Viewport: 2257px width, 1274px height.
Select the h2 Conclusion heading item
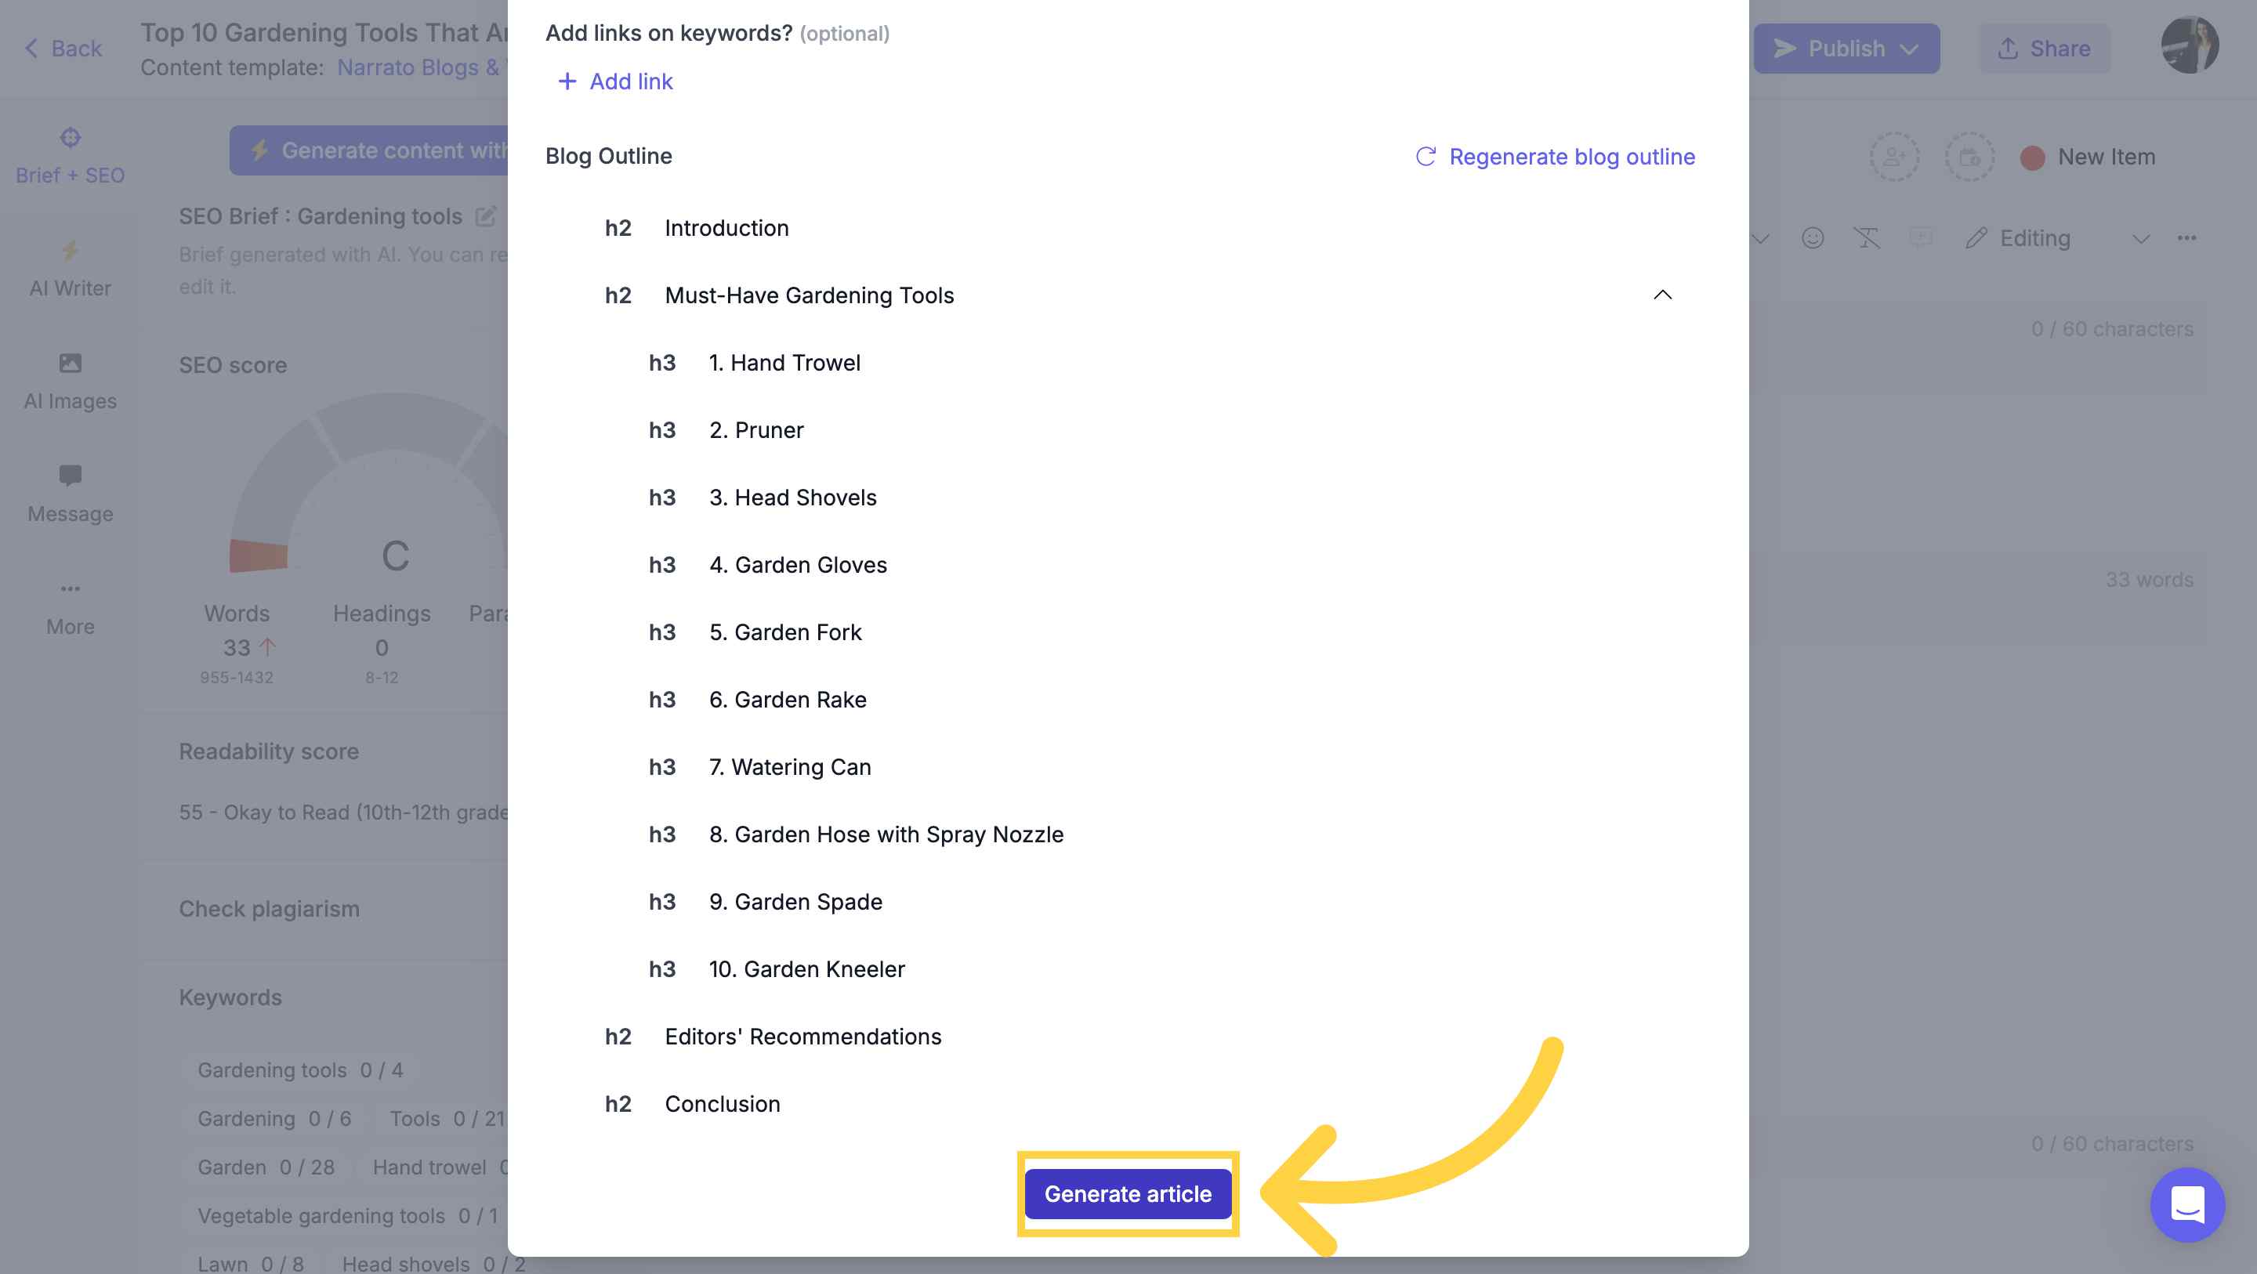pyautogui.click(x=723, y=1103)
